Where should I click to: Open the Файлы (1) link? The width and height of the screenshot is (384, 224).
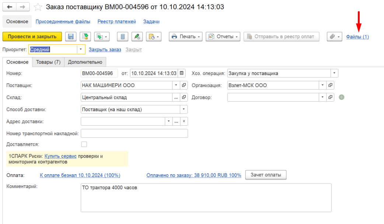[357, 37]
